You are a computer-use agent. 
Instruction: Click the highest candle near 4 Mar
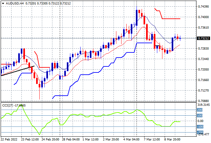tap(137, 17)
